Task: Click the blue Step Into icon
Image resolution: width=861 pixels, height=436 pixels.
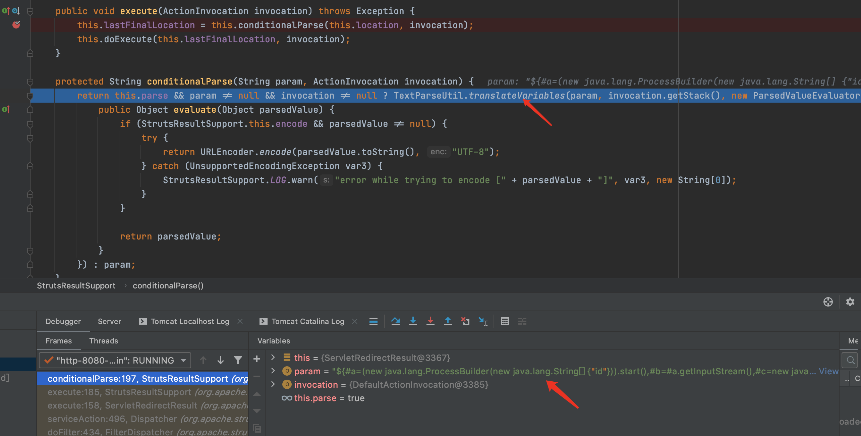Action: tap(413, 321)
